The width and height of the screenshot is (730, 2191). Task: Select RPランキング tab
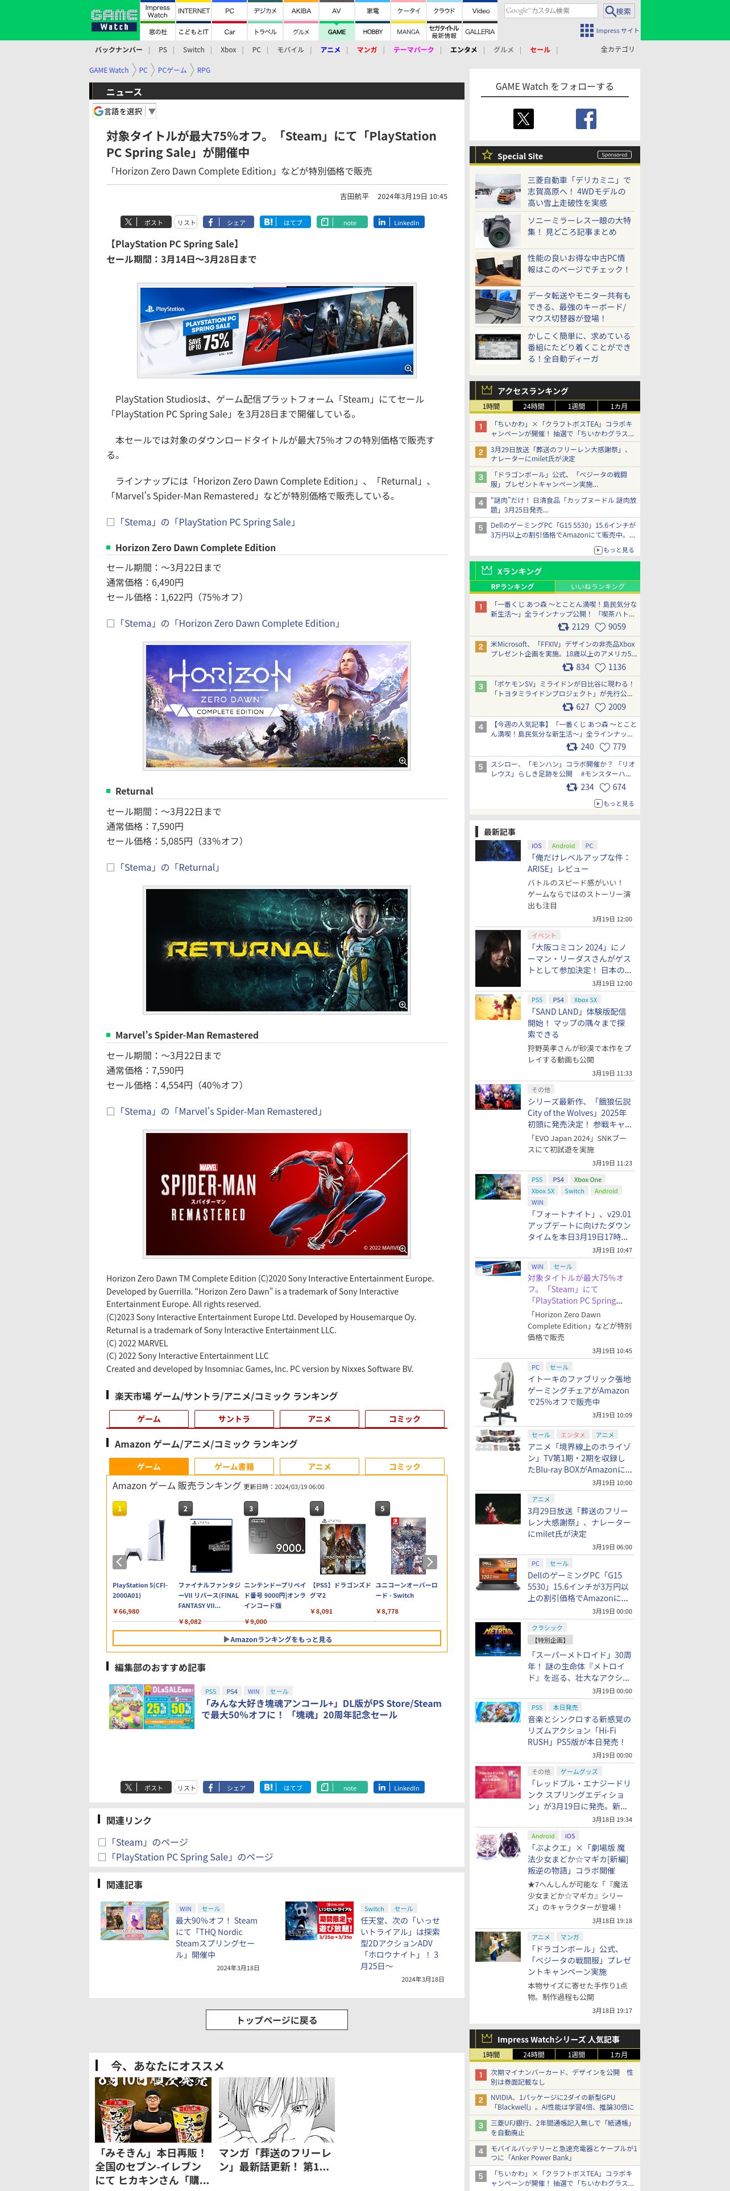point(512,586)
